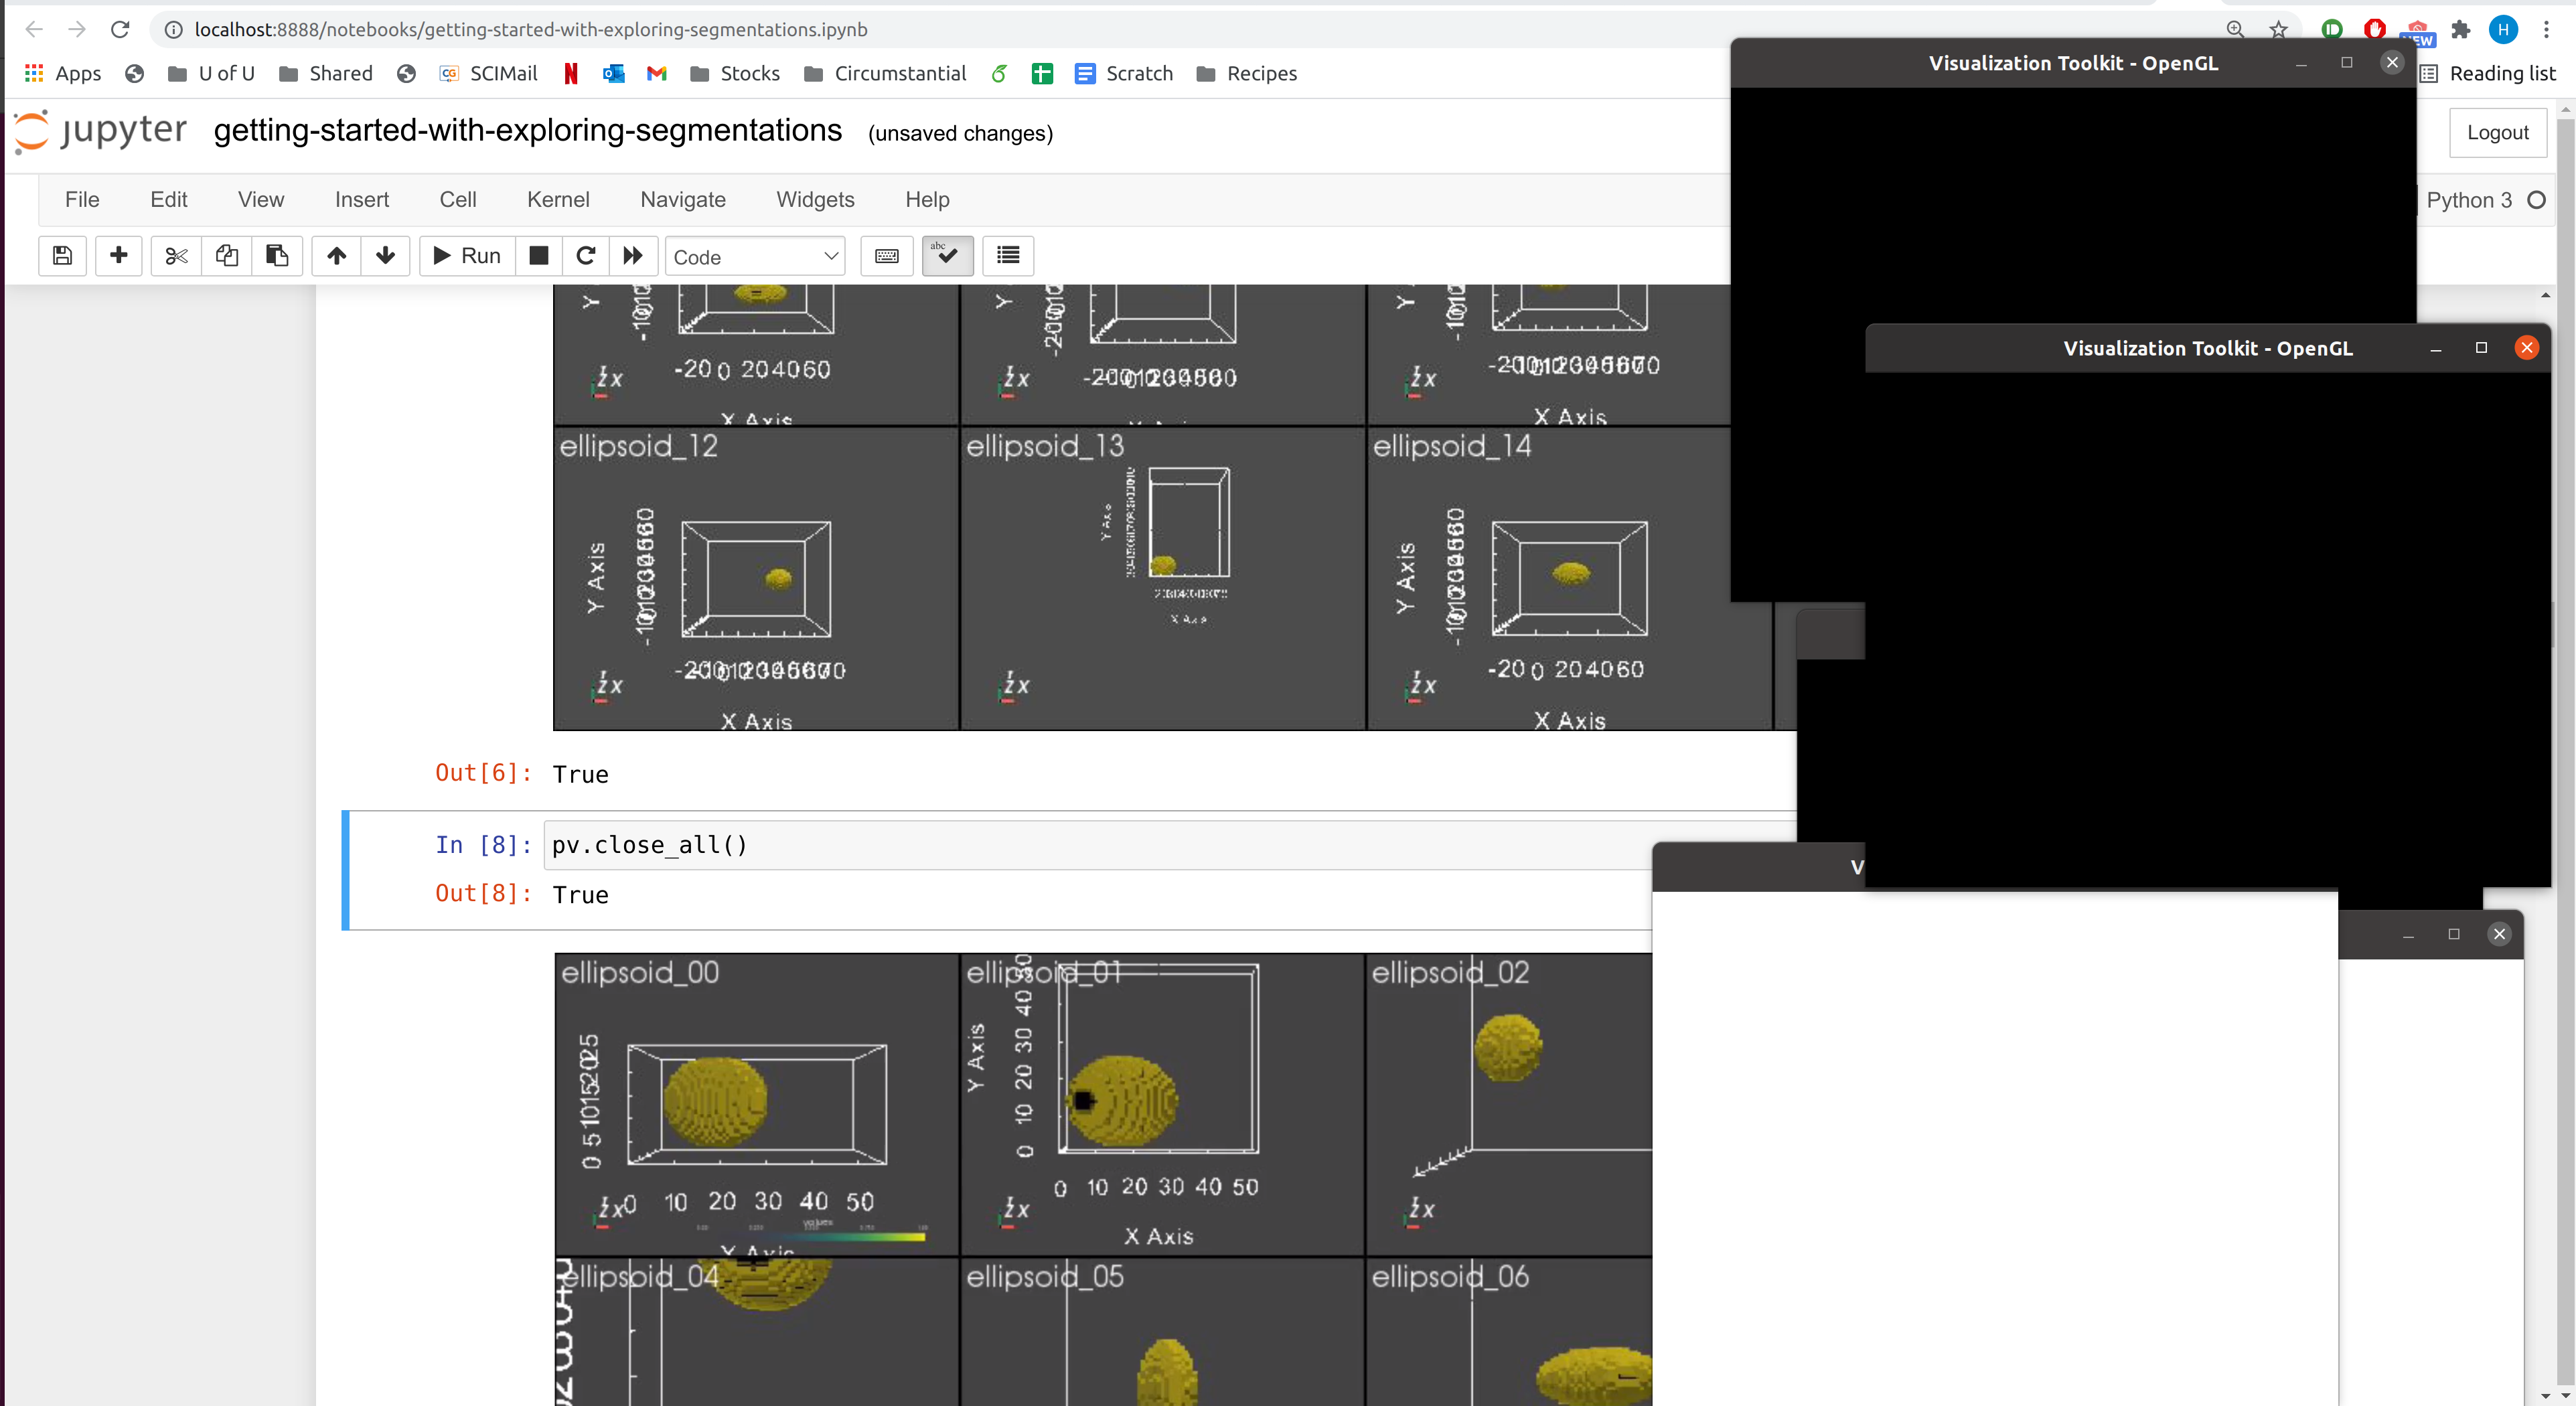Move the selected cell up
Screen dimensions: 2576x1406
click(x=335, y=256)
